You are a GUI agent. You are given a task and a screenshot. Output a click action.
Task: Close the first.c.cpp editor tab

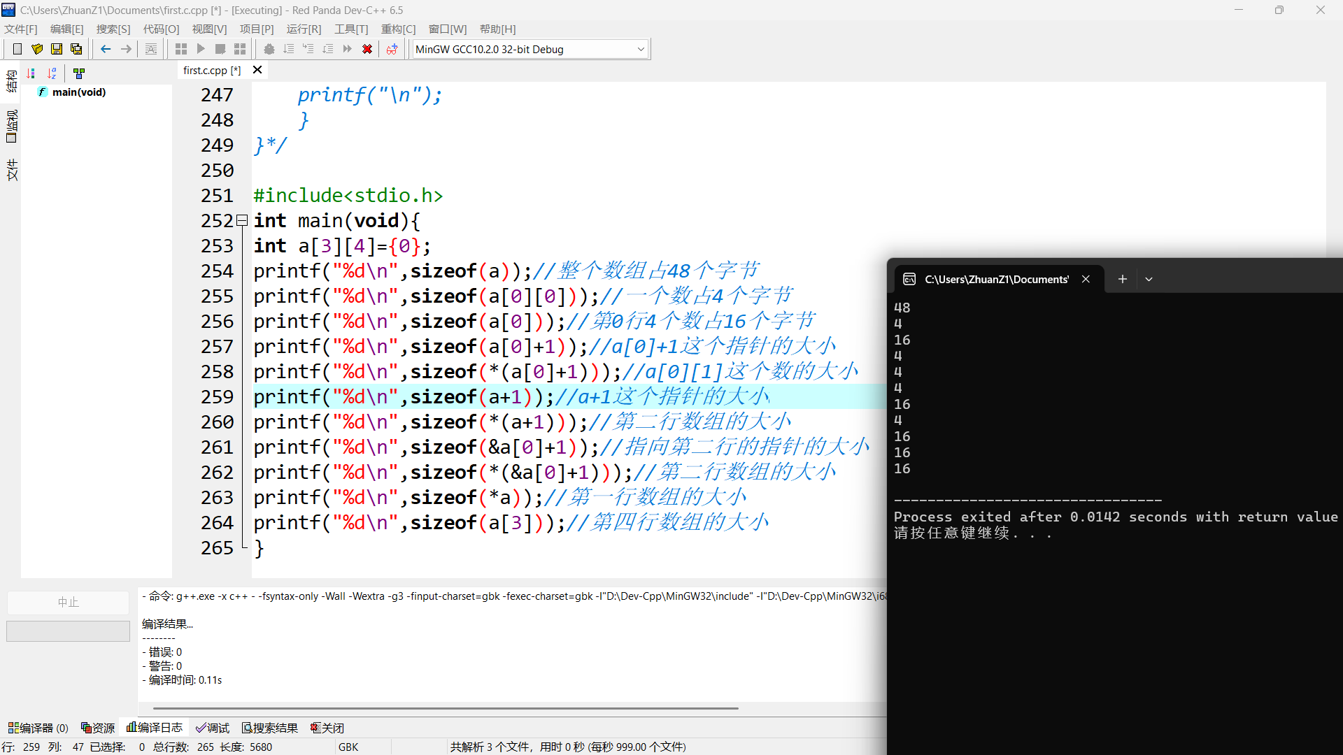pos(257,70)
